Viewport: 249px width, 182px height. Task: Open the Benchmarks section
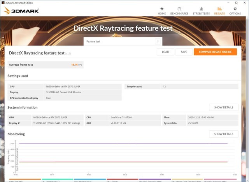click(x=179, y=11)
